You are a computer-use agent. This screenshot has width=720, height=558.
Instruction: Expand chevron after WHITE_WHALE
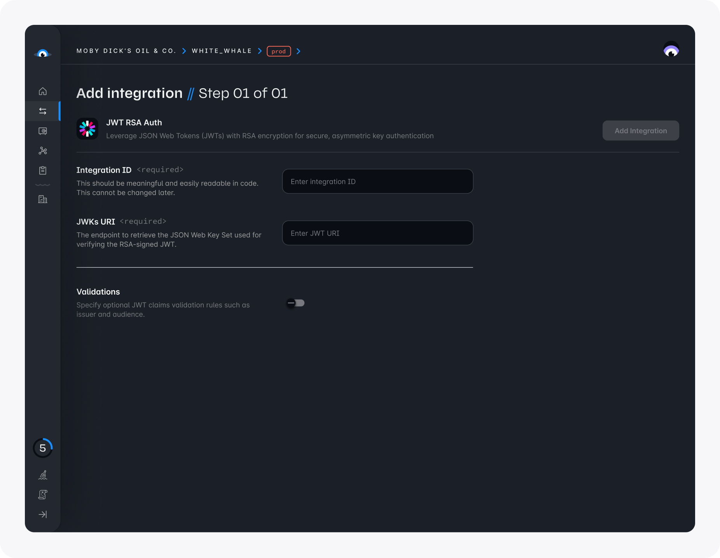coord(260,51)
